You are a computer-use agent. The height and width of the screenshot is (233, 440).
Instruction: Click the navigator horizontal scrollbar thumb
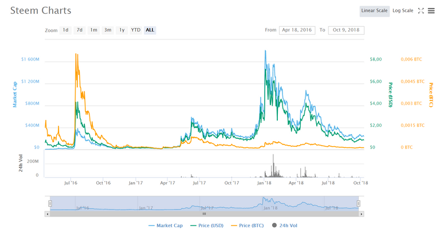click(204, 214)
